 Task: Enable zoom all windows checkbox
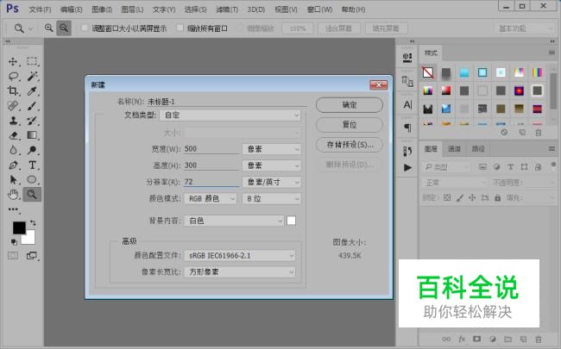(x=180, y=28)
